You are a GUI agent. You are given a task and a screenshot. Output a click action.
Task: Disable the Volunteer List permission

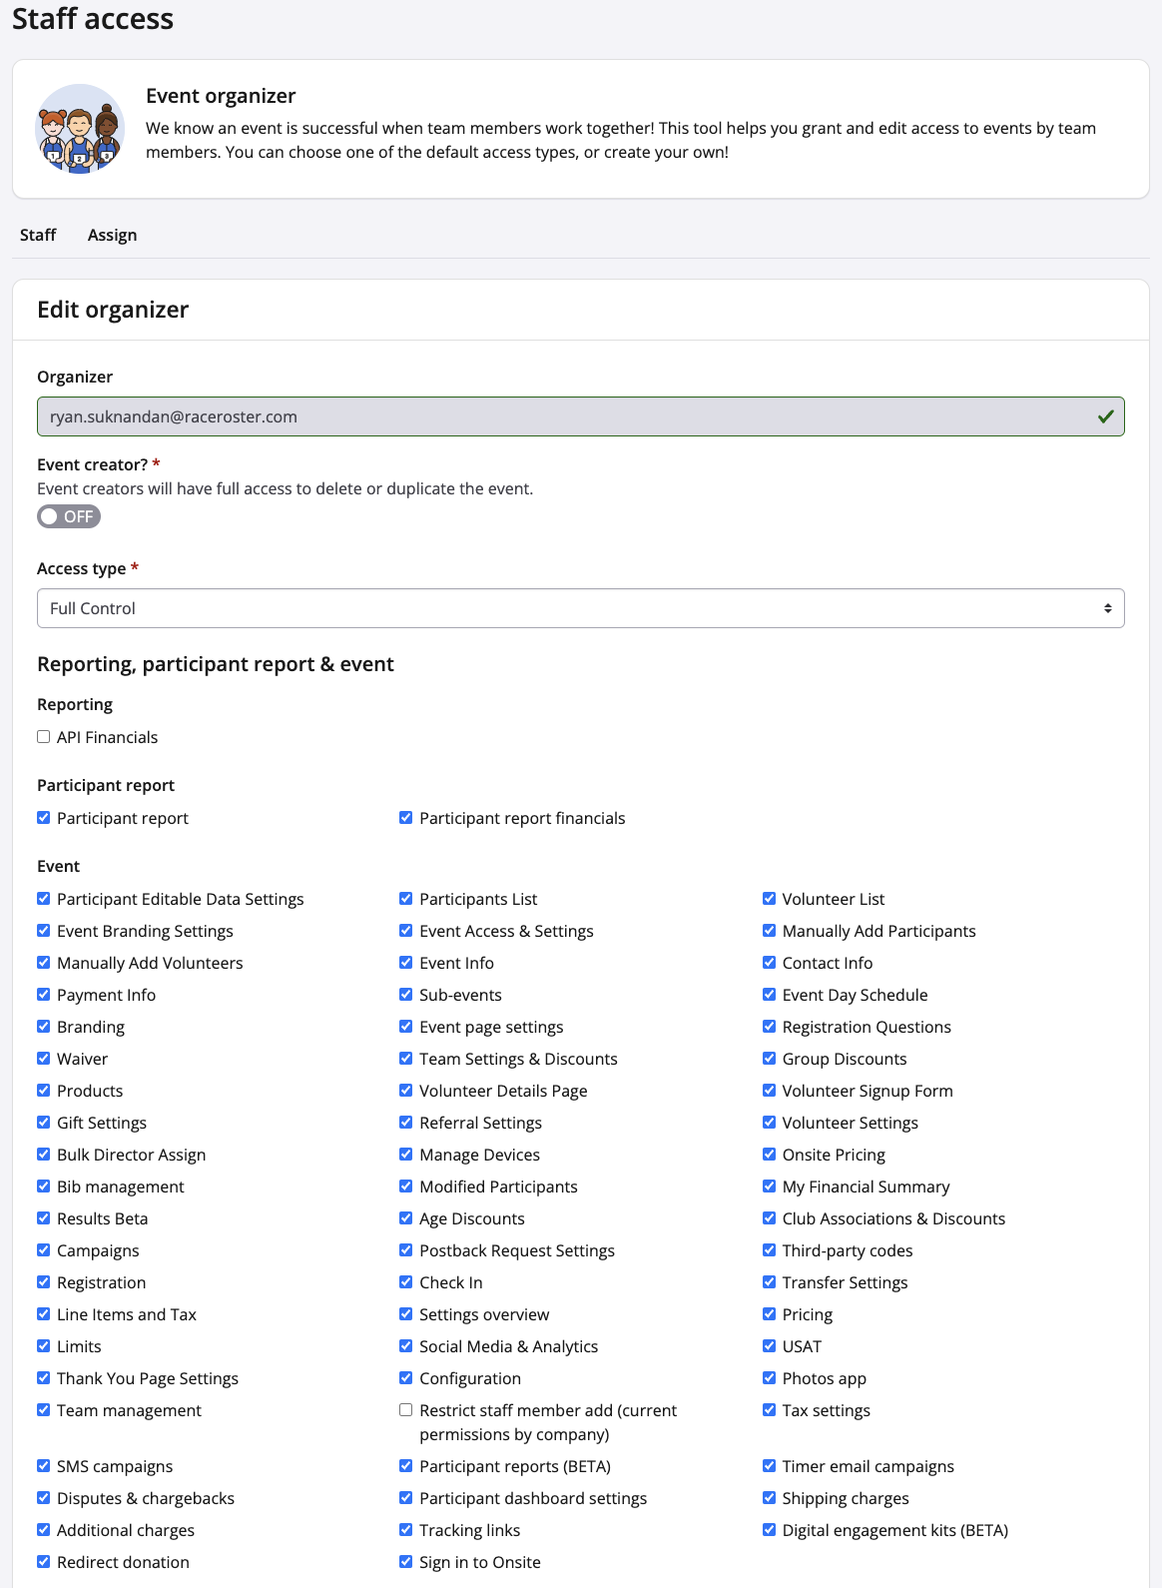770,899
